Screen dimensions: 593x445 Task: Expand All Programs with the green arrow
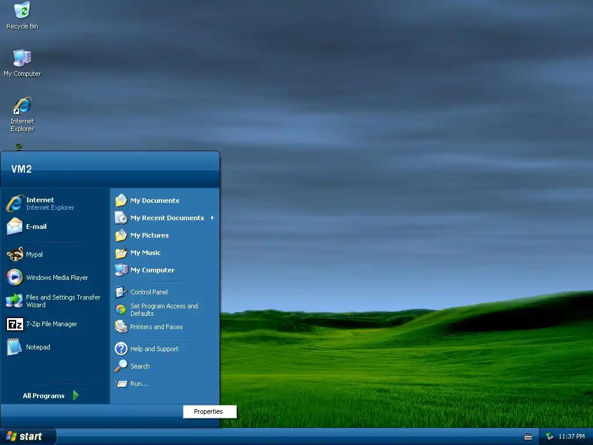76,395
